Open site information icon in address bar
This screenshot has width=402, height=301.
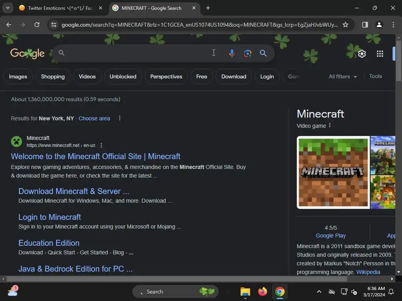54,25
